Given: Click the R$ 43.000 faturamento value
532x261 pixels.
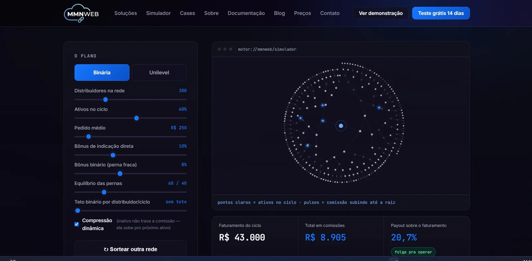Looking at the screenshot, I should coord(242,237).
